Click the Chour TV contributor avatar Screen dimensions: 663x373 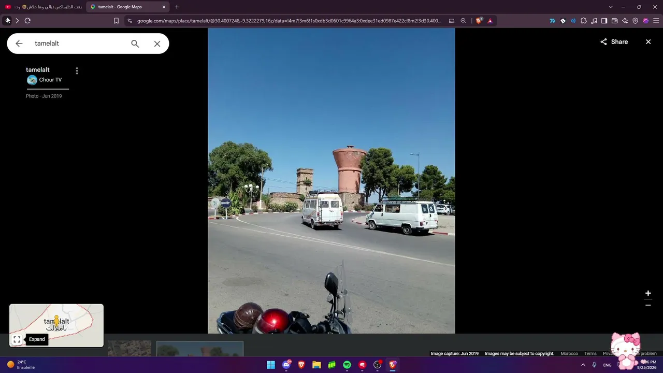tap(32, 80)
